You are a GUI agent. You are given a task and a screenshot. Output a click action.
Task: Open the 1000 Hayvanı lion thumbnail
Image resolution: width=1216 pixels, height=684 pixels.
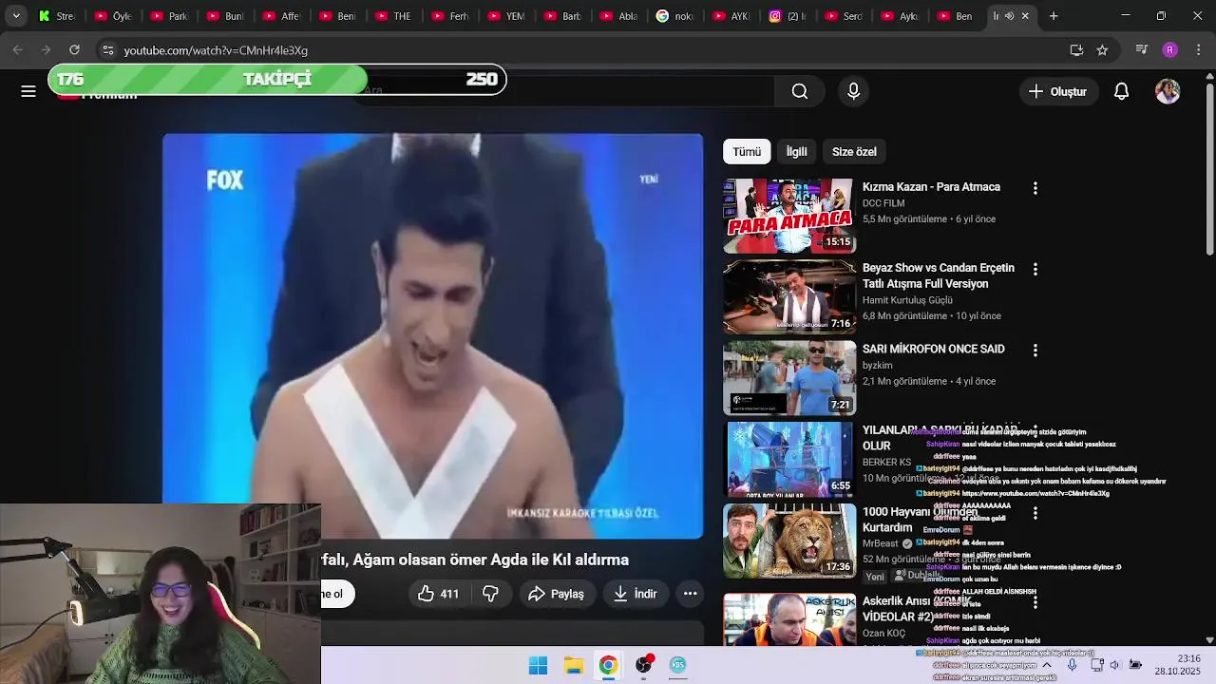coord(789,541)
